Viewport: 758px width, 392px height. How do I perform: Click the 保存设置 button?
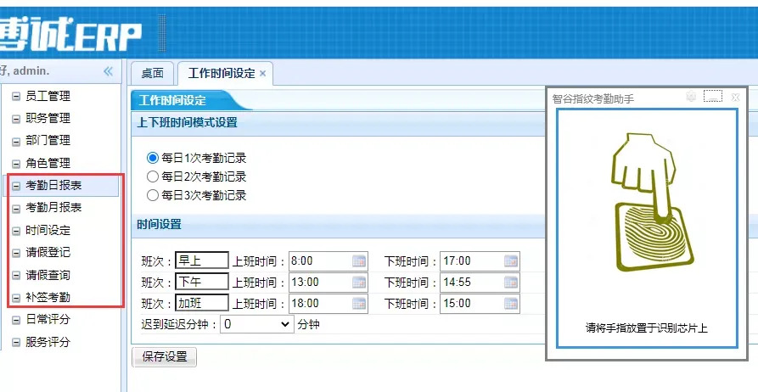coord(164,357)
